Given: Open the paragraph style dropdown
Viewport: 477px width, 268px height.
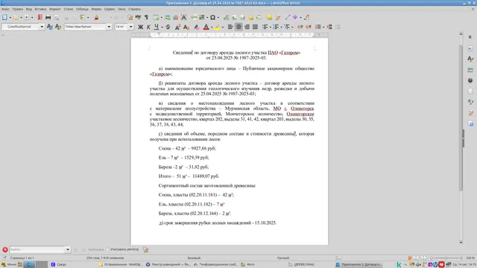Looking at the screenshot, I should pyautogui.click(x=42, y=27).
